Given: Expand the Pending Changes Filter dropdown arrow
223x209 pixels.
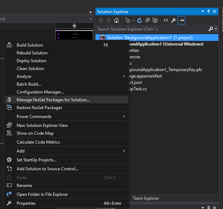Looking at the screenshot, I should click(x=134, y=21).
